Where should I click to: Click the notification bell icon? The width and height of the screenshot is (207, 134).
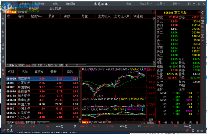(x=193, y=131)
